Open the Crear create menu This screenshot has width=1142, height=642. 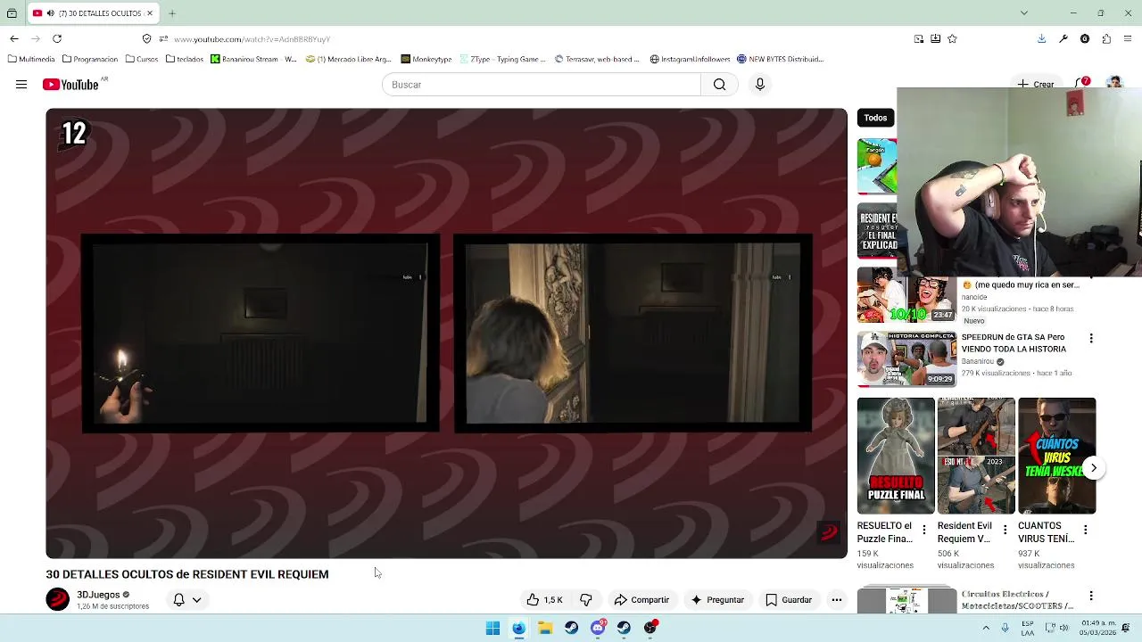(x=1035, y=85)
